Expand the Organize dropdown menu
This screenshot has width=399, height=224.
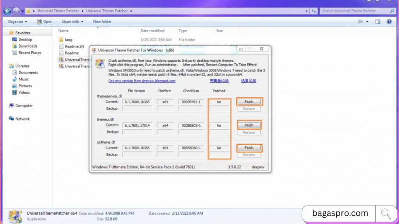pos(18,22)
